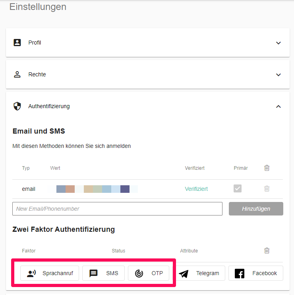
Task: Click trash icon in Email table header
Action: pyautogui.click(x=267, y=168)
